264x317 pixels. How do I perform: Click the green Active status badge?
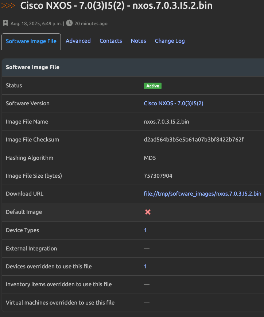(x=152, y=86)
